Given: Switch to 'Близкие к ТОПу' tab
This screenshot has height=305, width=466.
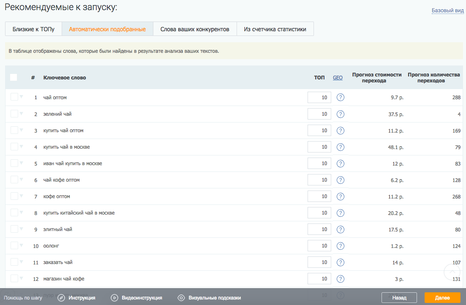Looking at the screenshot, I should click(33, 29).
